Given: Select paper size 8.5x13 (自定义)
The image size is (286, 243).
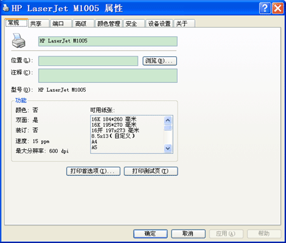Looking at the screenshot, I should (113, 136).
